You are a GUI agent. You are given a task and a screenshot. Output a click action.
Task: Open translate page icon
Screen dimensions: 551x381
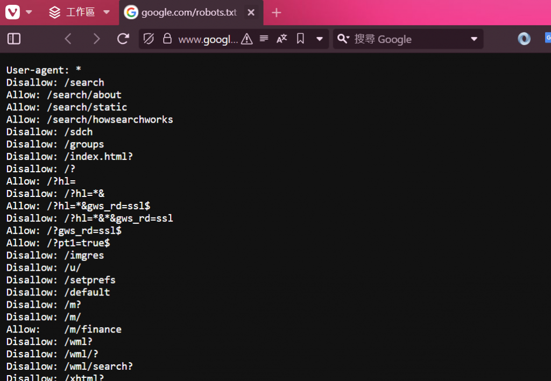281,39
